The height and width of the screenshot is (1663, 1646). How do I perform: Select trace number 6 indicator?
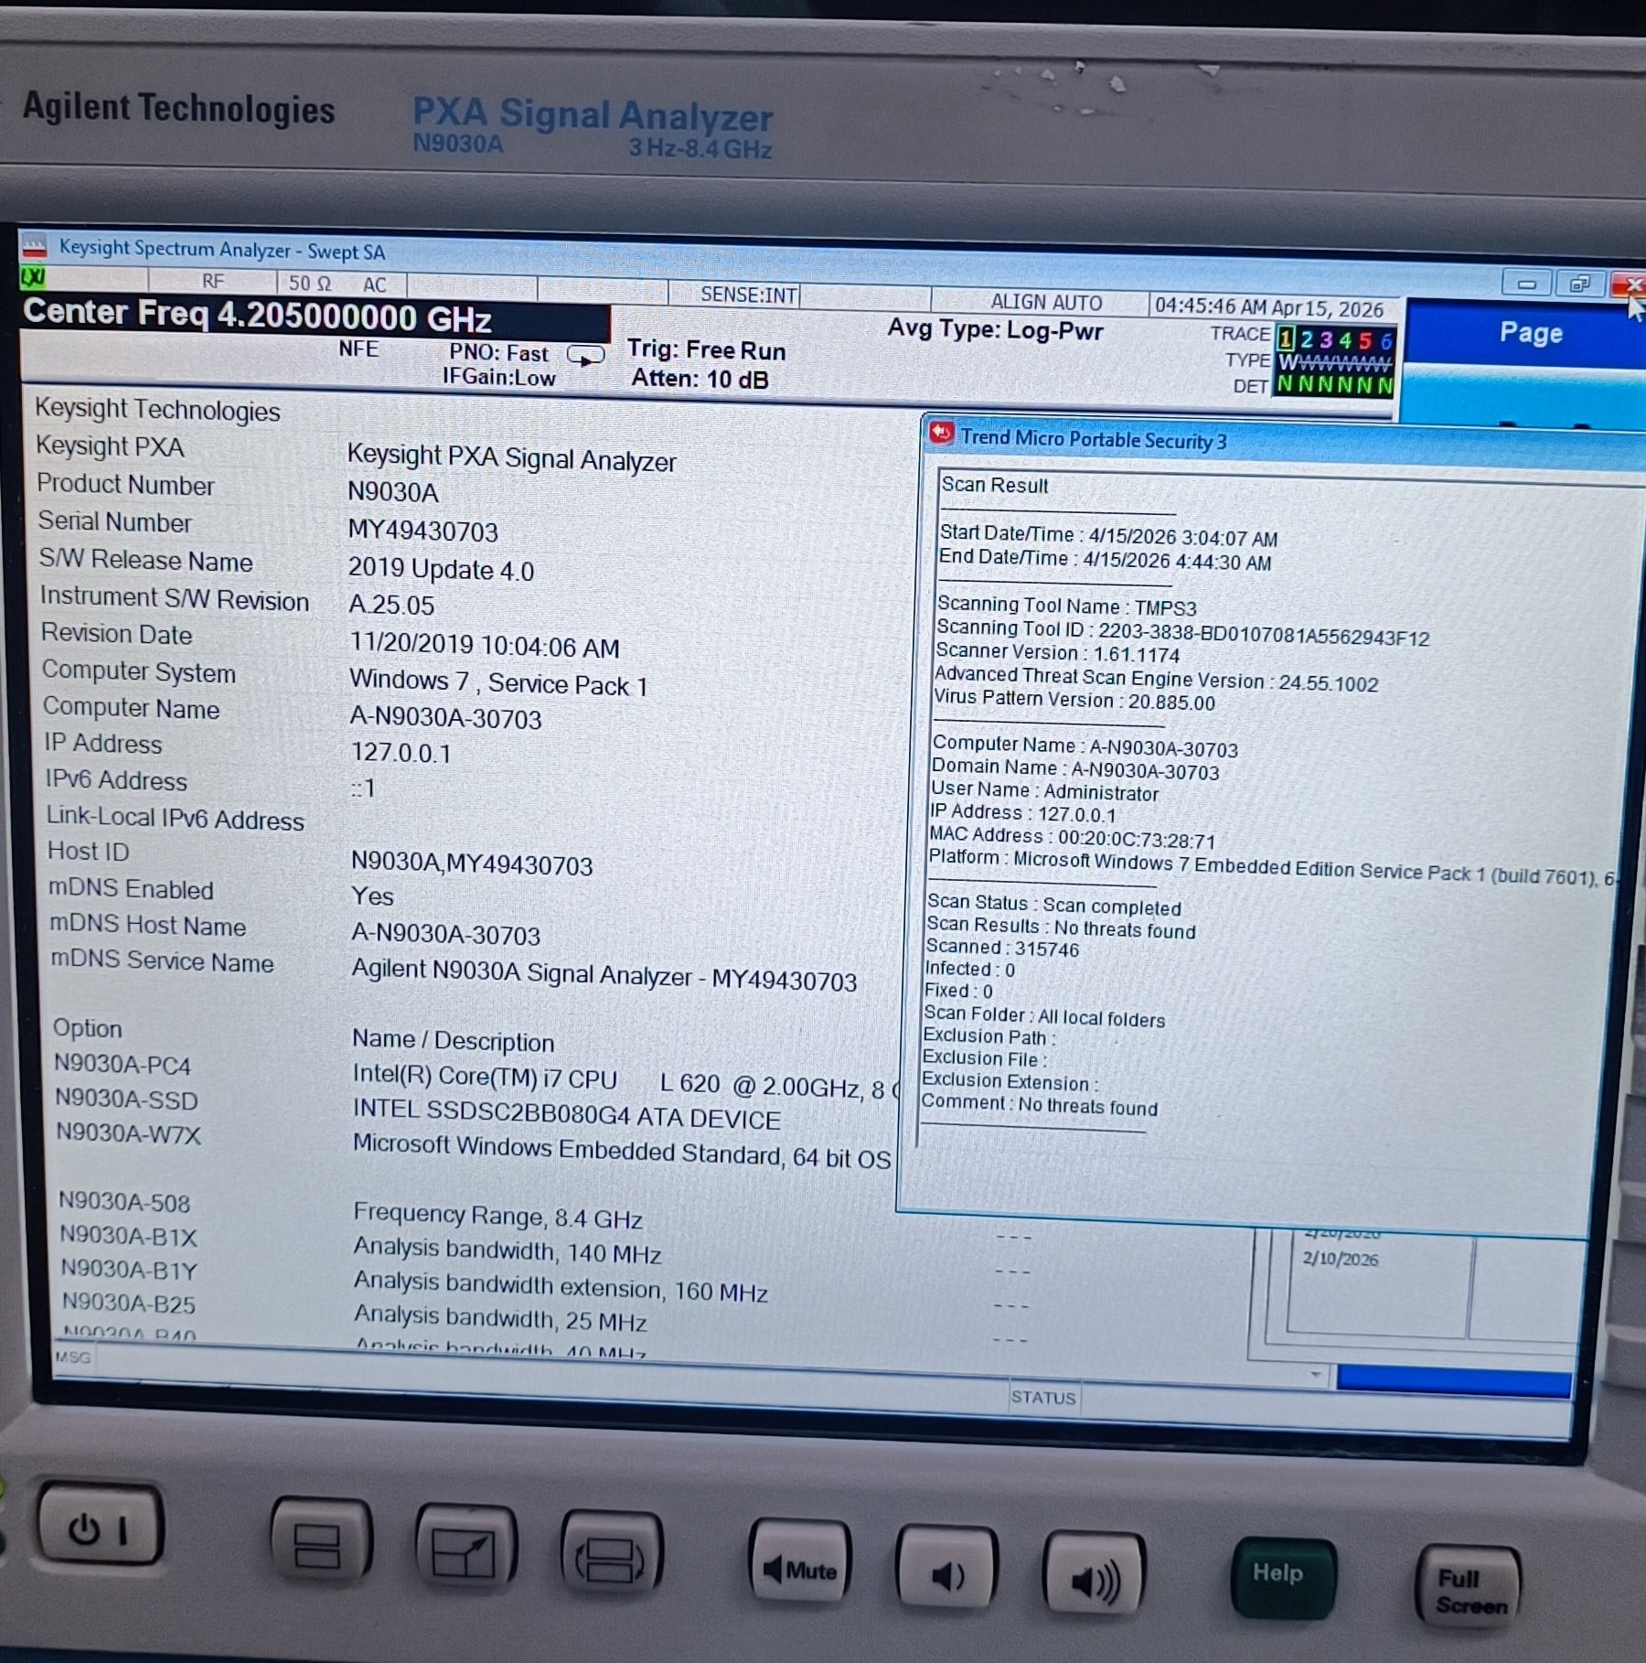click(1385, 342)
